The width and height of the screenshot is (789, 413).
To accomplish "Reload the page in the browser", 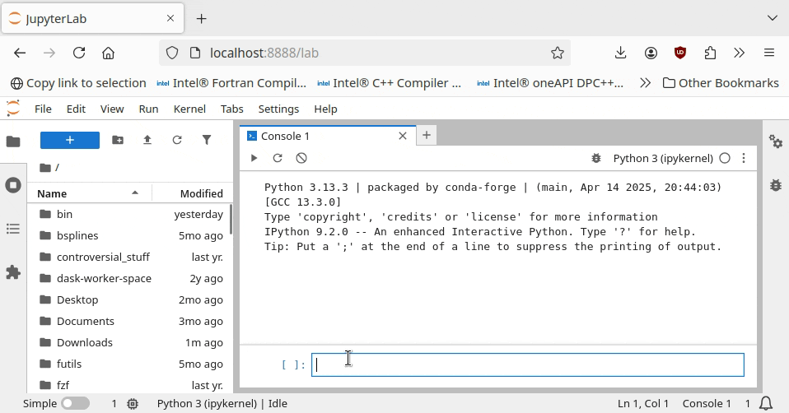I will (x=79, y=53).
